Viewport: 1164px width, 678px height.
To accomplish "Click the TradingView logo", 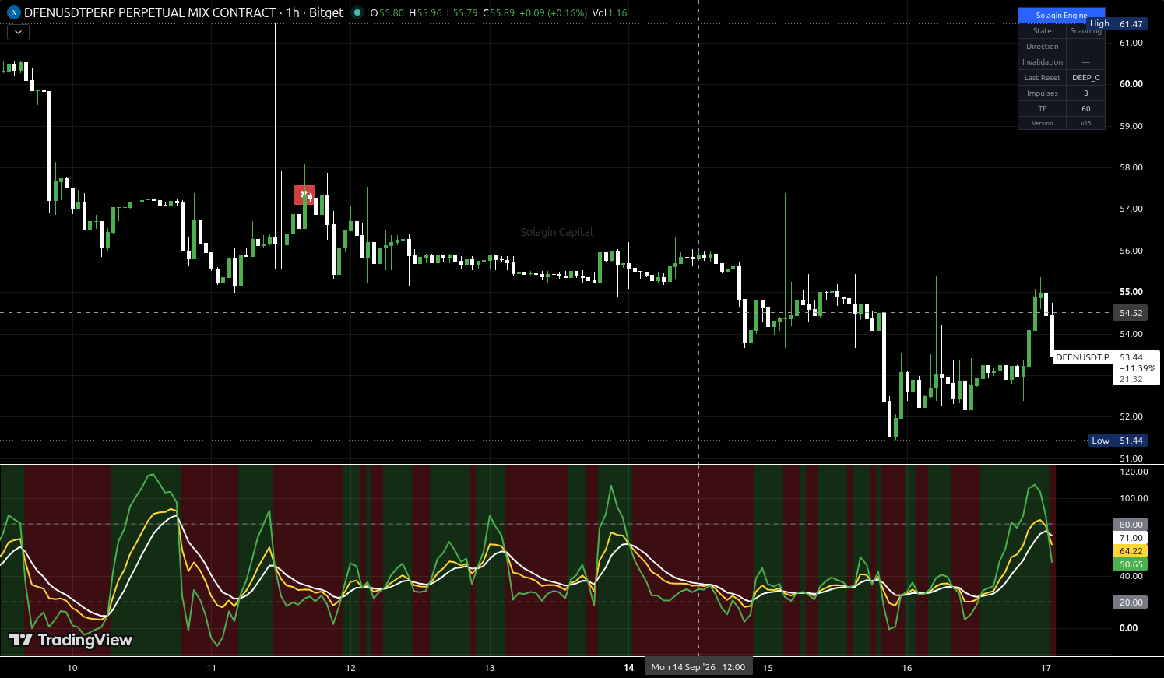I will tap(71, 640).
